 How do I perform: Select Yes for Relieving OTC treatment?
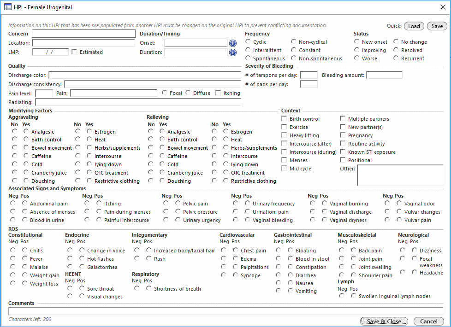click(226, 172)
